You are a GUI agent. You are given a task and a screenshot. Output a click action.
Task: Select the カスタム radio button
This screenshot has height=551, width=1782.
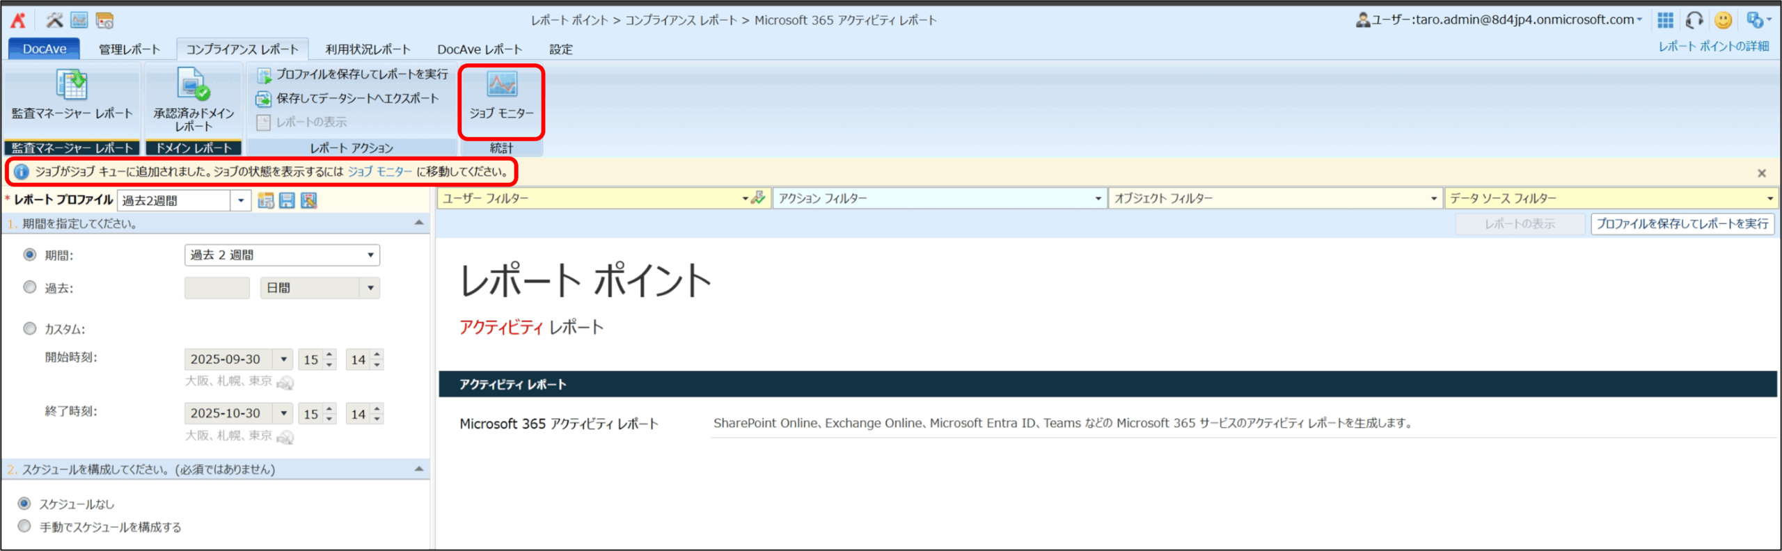30,328
